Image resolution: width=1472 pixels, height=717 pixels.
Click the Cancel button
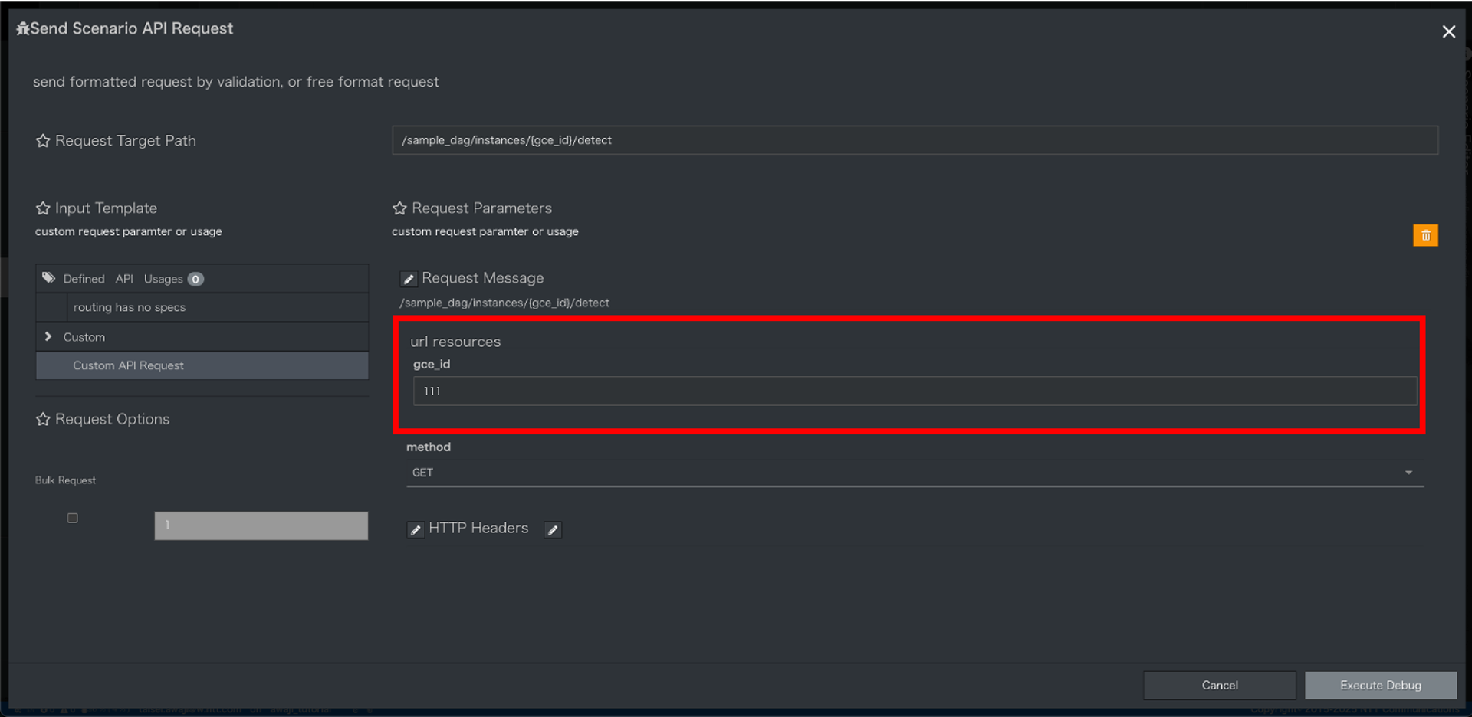1219,685
